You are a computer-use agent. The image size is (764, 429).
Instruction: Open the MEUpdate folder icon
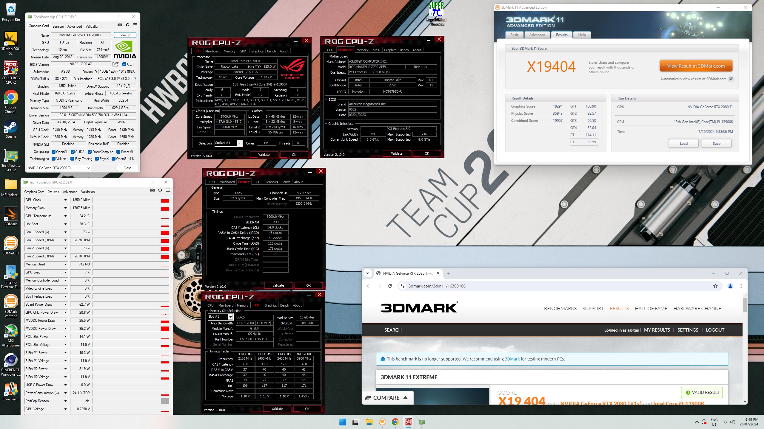coord(11,188)
